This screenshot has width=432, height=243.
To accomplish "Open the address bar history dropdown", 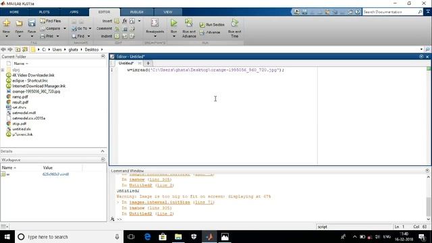I will tap(421, 49).
